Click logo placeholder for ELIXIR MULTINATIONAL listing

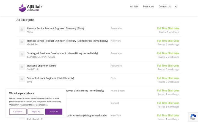point(22,54)
